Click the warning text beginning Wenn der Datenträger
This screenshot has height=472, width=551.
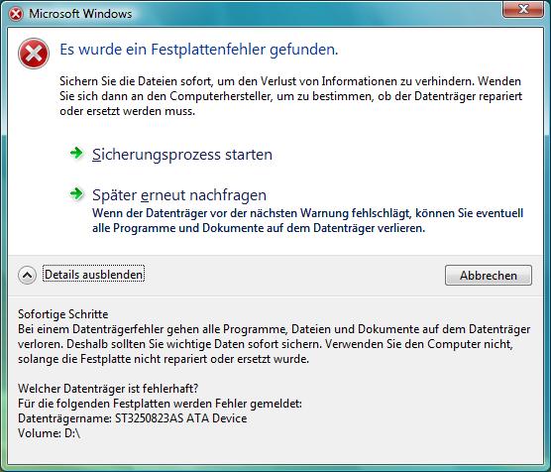[x=307, y=220]
